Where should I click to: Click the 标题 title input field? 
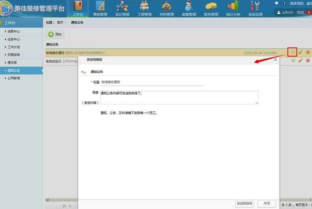[x=152, y=82]
